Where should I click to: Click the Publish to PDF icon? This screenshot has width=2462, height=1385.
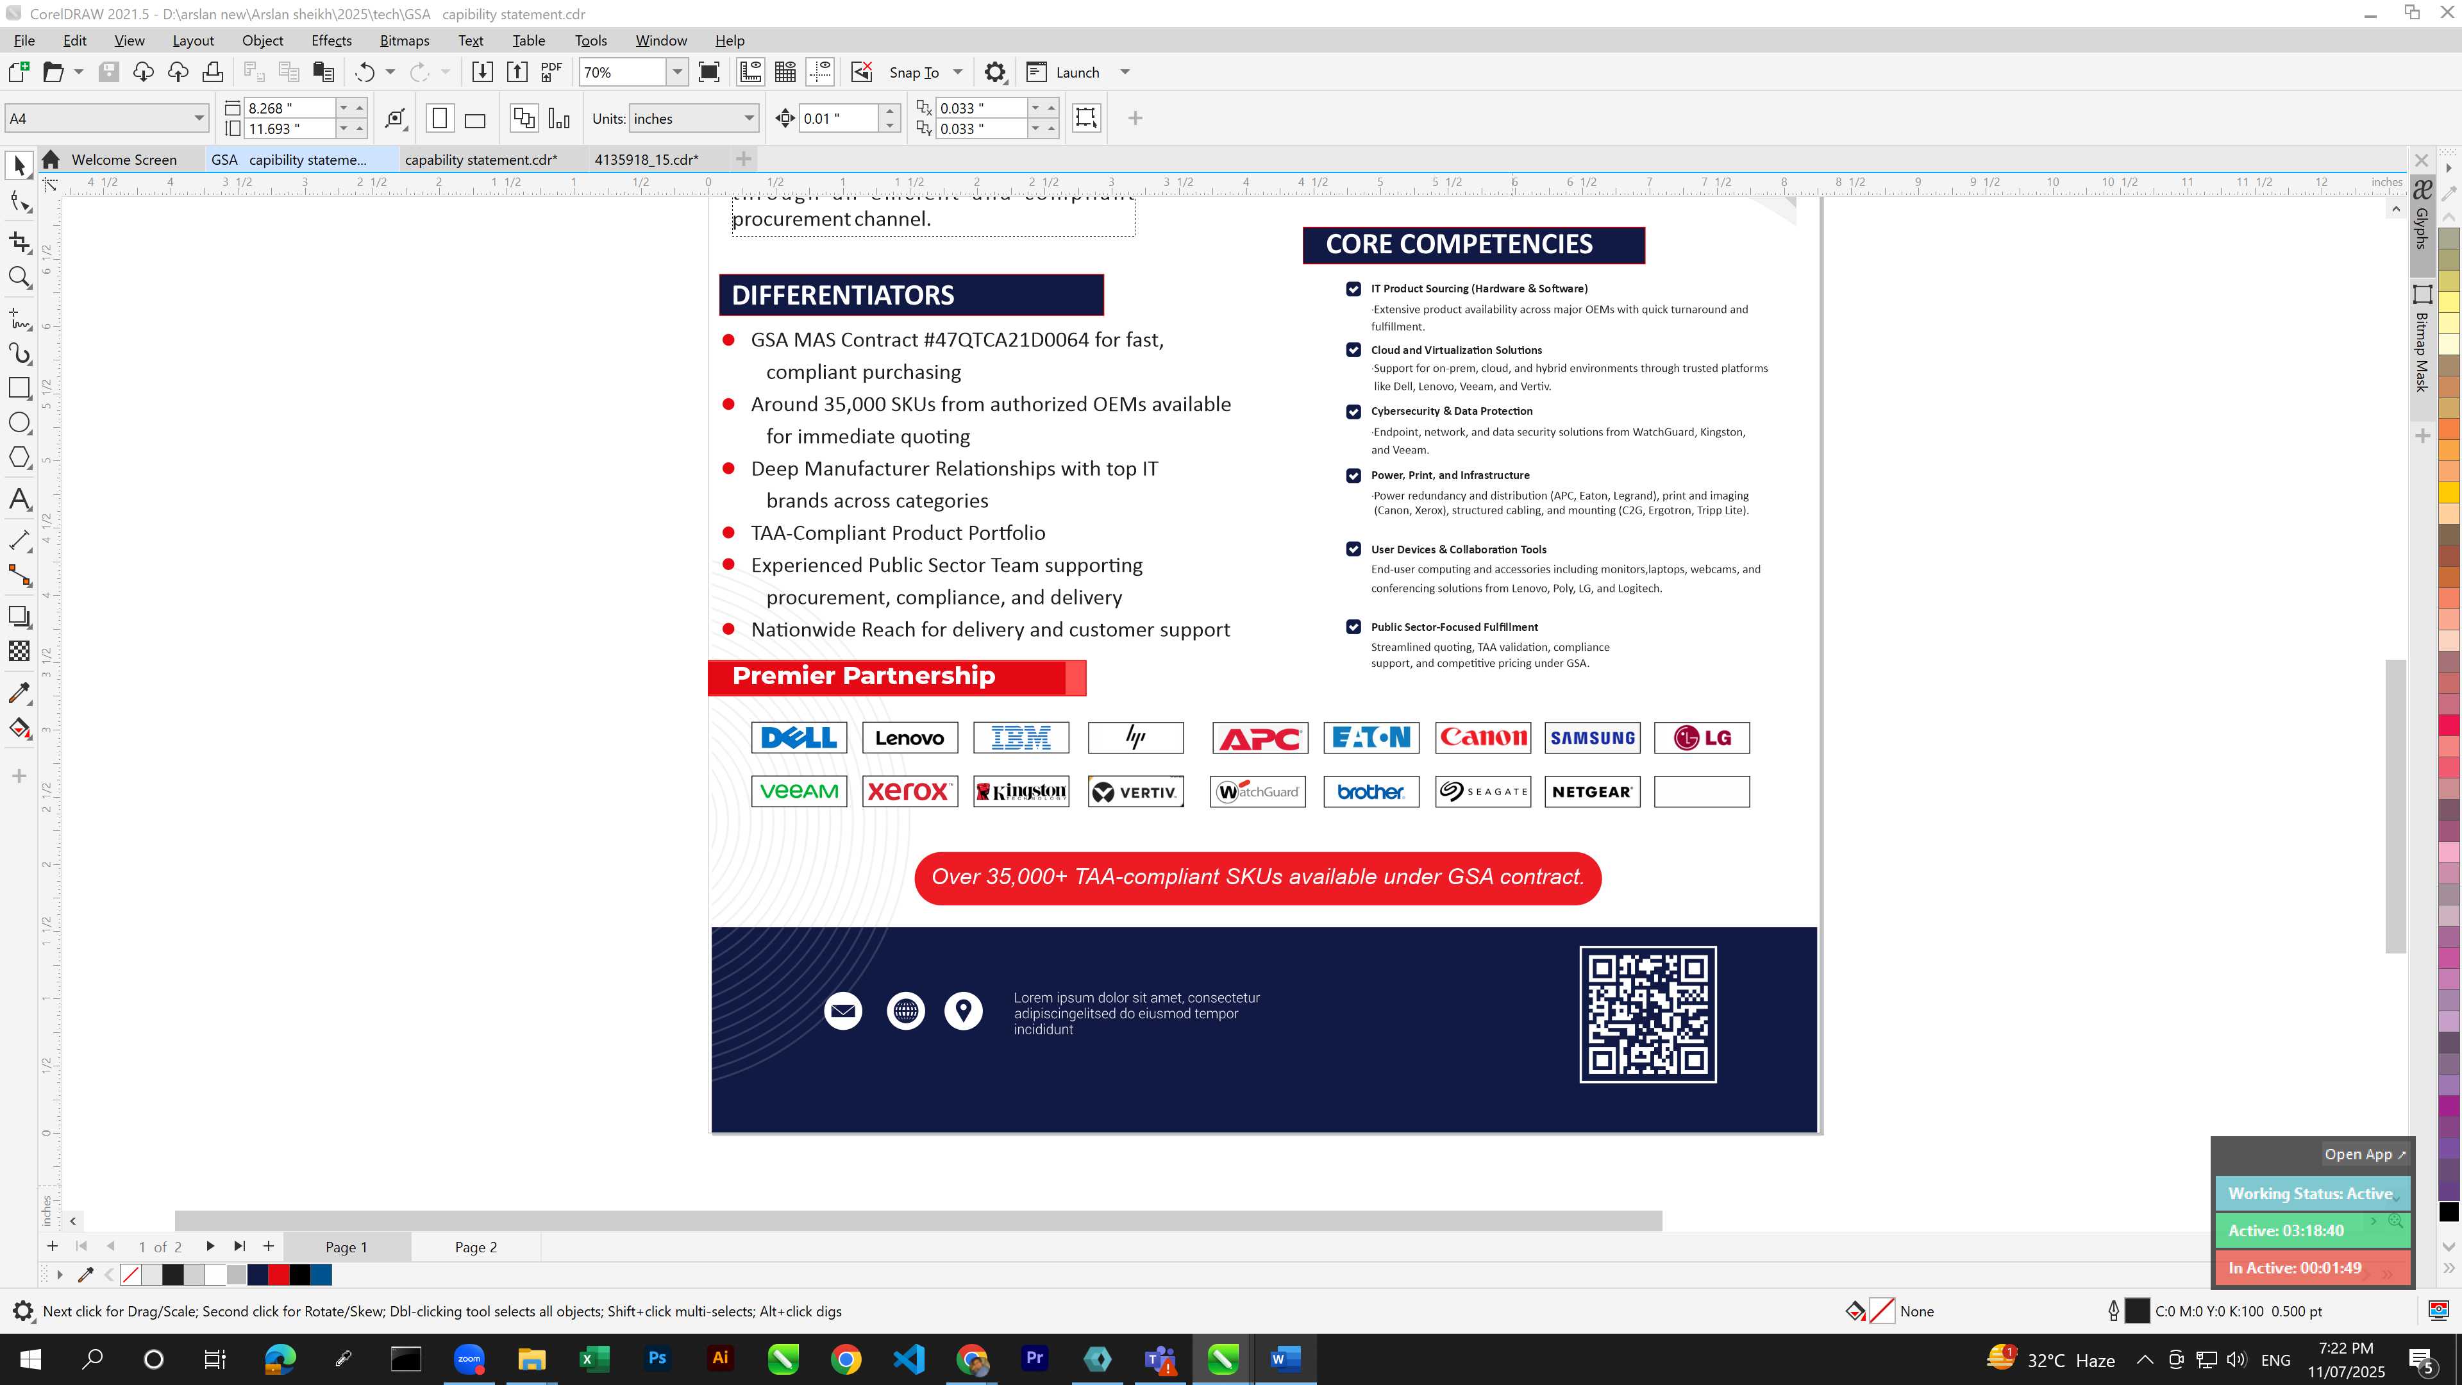551,72
